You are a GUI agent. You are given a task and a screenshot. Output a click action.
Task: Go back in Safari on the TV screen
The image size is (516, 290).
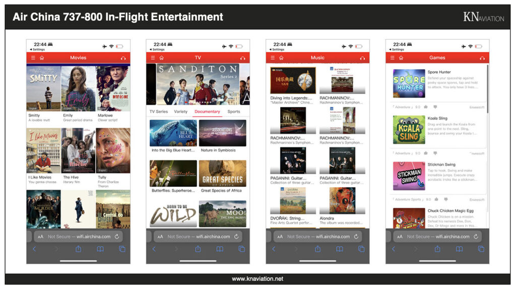pos(154,249)
